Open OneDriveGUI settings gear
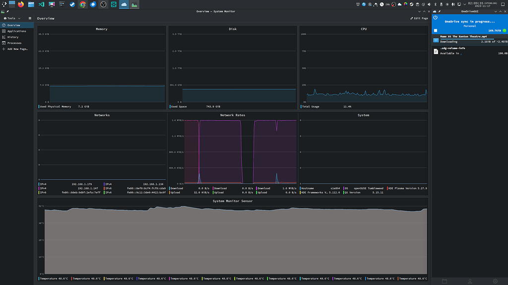508x285 pixels. pos(495,281)
